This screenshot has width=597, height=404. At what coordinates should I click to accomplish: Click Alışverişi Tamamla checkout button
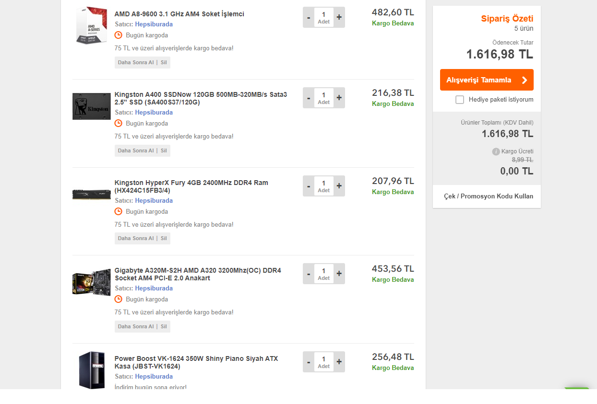coord(487,80)
